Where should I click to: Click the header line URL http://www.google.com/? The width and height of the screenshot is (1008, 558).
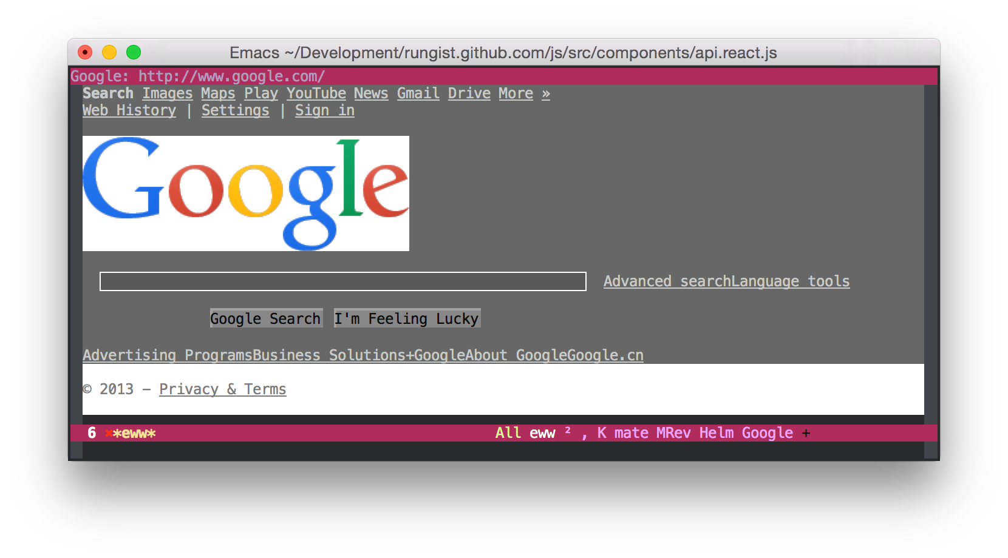click(232, 76)
